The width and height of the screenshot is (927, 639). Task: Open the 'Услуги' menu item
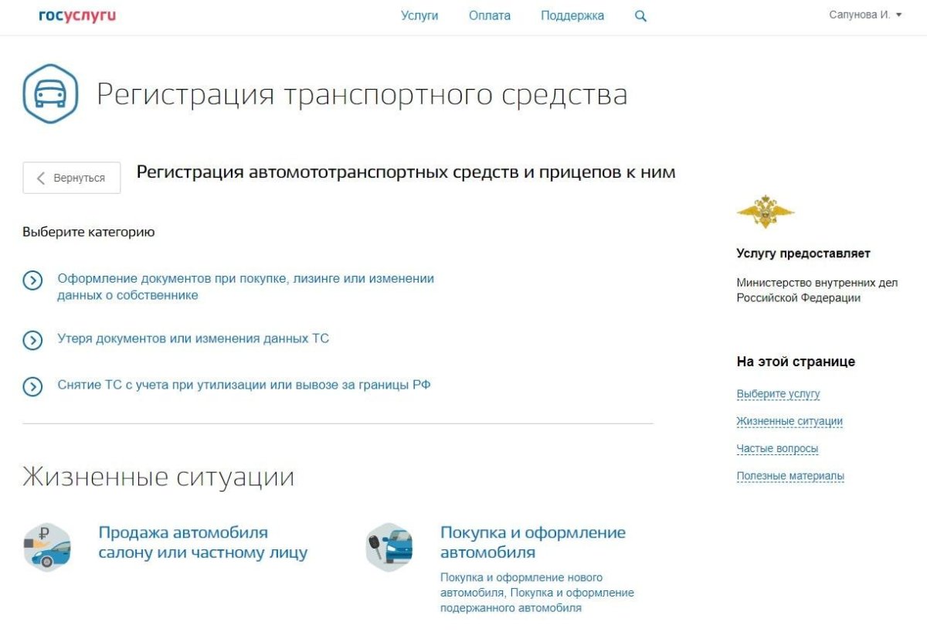click(419, 15)
